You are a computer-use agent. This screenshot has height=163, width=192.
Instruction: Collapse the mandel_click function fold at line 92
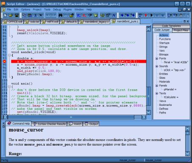(9, 55)
